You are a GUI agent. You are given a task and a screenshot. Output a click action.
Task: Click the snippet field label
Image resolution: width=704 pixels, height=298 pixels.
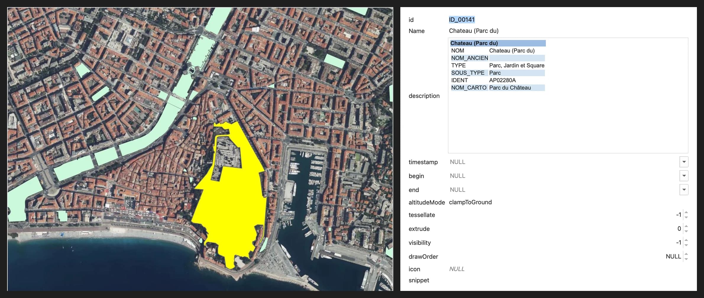click(x=419, y=280)
